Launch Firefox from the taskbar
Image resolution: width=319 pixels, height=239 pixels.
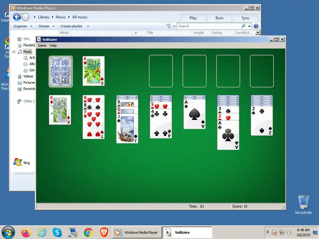(x=26, y=232)
